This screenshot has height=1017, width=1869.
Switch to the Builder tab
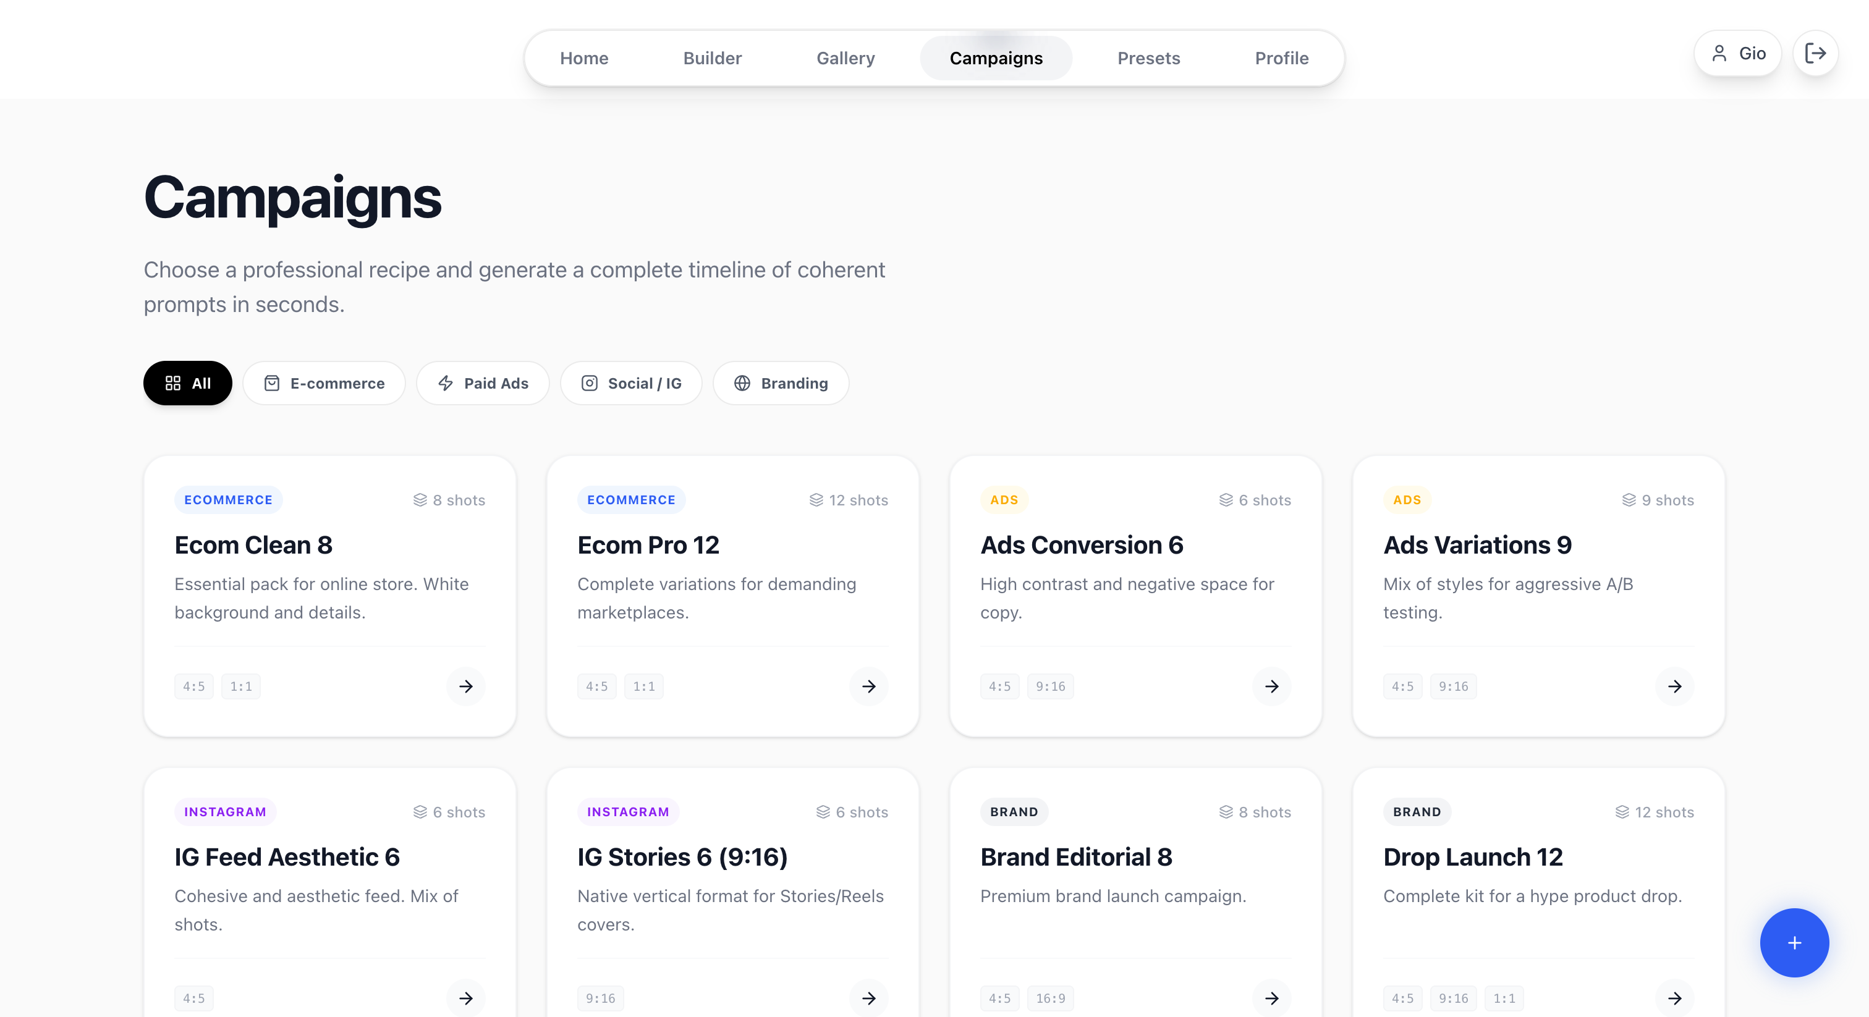coord(712,58)
